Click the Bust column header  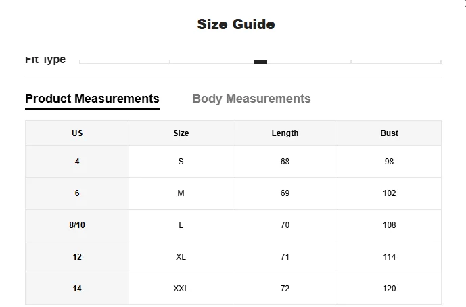coord(389,133)
